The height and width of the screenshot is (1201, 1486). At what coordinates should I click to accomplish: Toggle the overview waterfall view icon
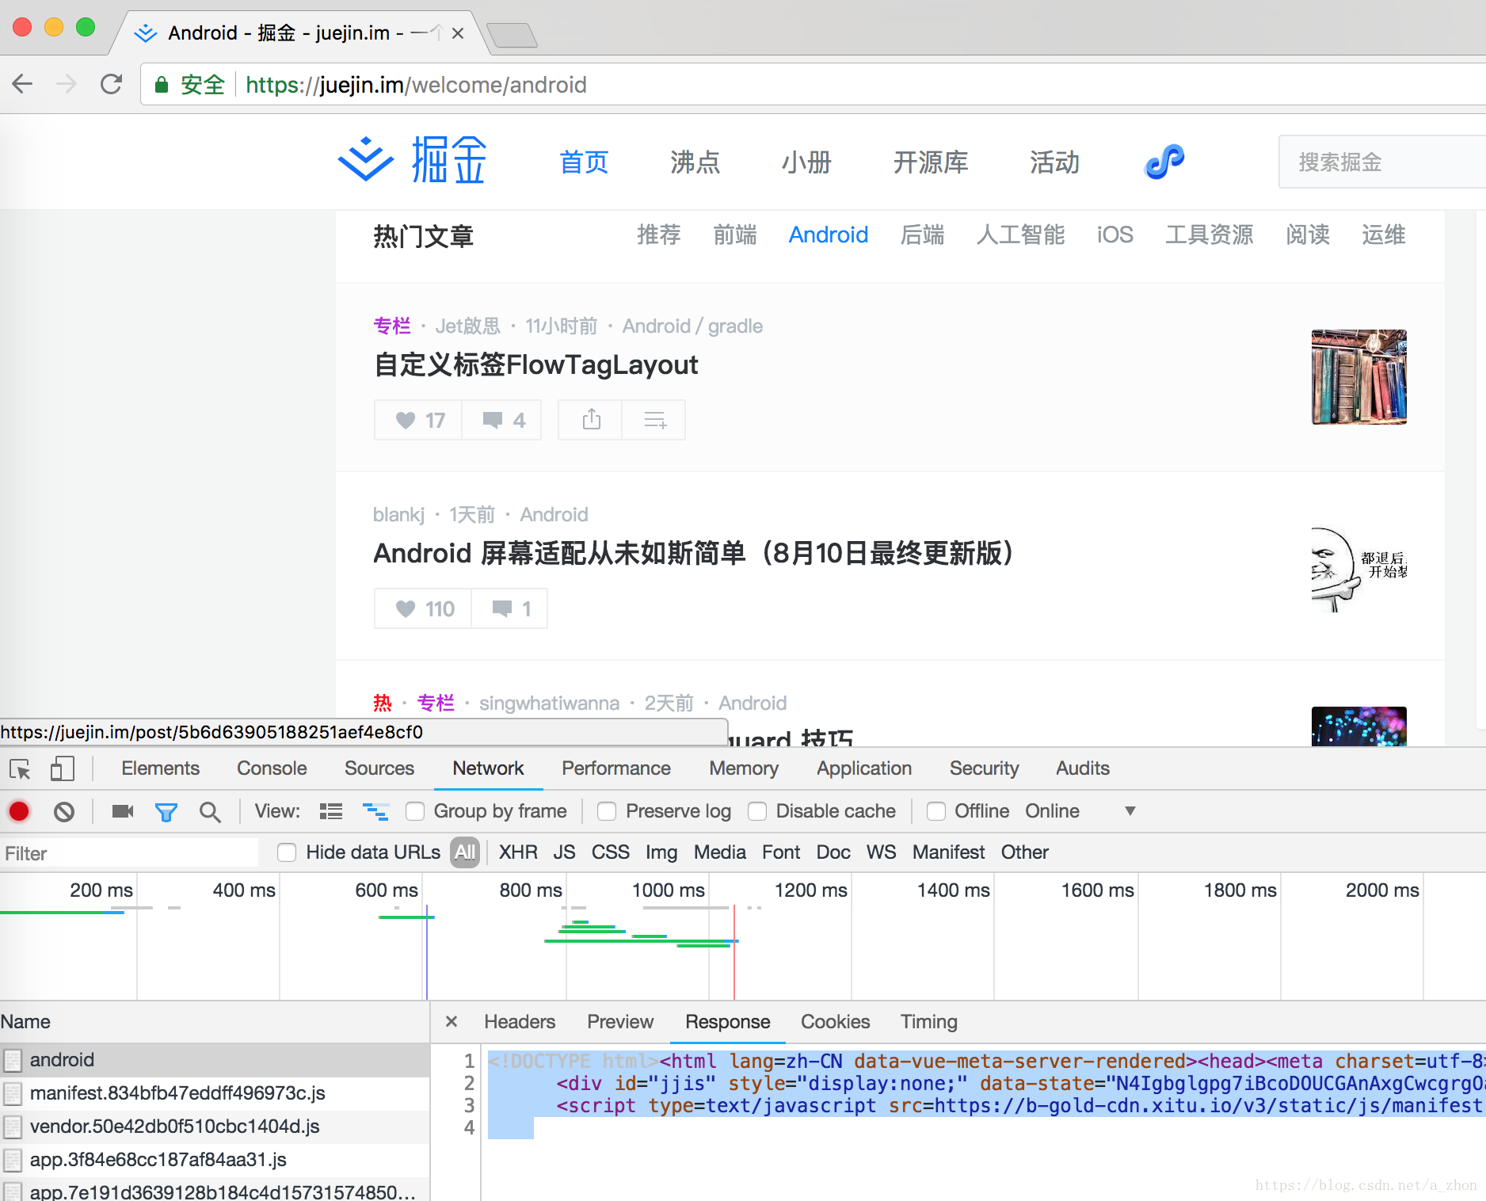click(375, 811)
